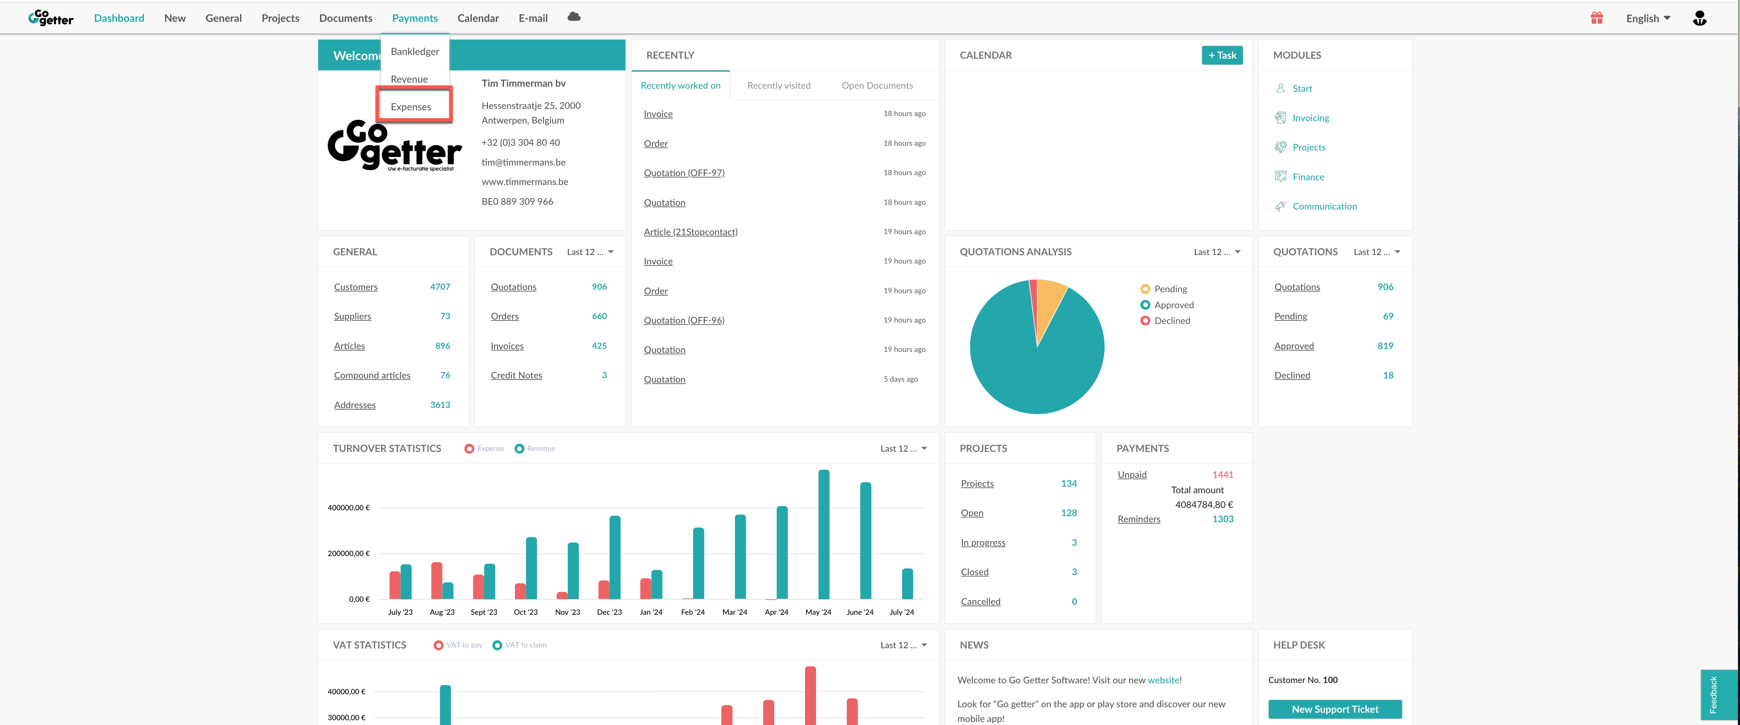1740x725 pixels.
Task: Click the Go Getter logo in navbar
Action: click(51, 17)
